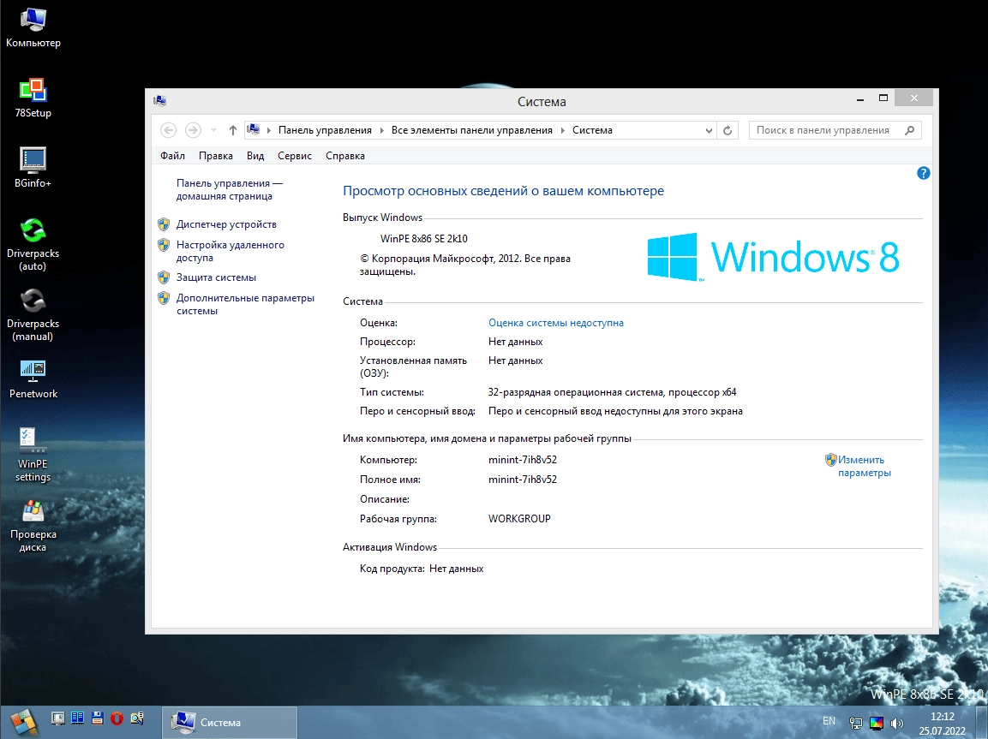The image size is (988, 739).
Task: Click the WinPE 8x86 SE 2k10 edition text
Action: click(424, 239)
